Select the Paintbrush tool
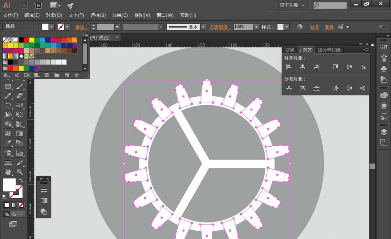Screen dimensions: 391x239 tap(20, 86)
